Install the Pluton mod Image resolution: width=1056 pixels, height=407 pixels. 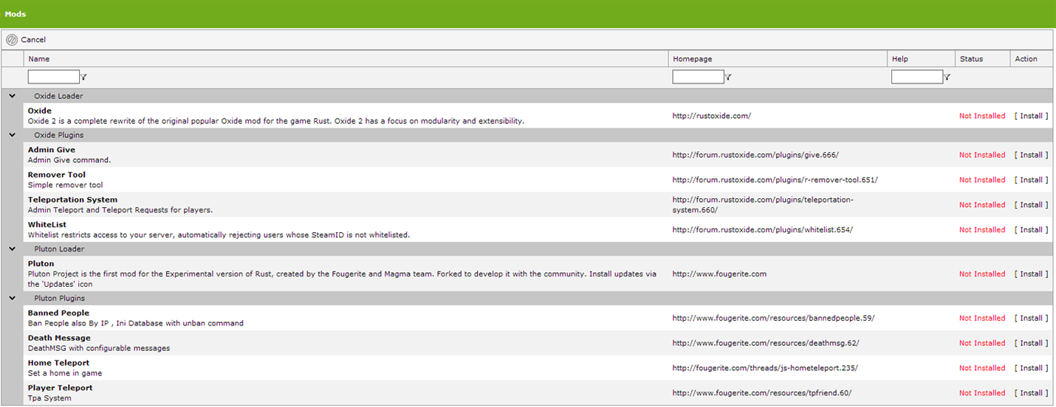pos(1031,274)
